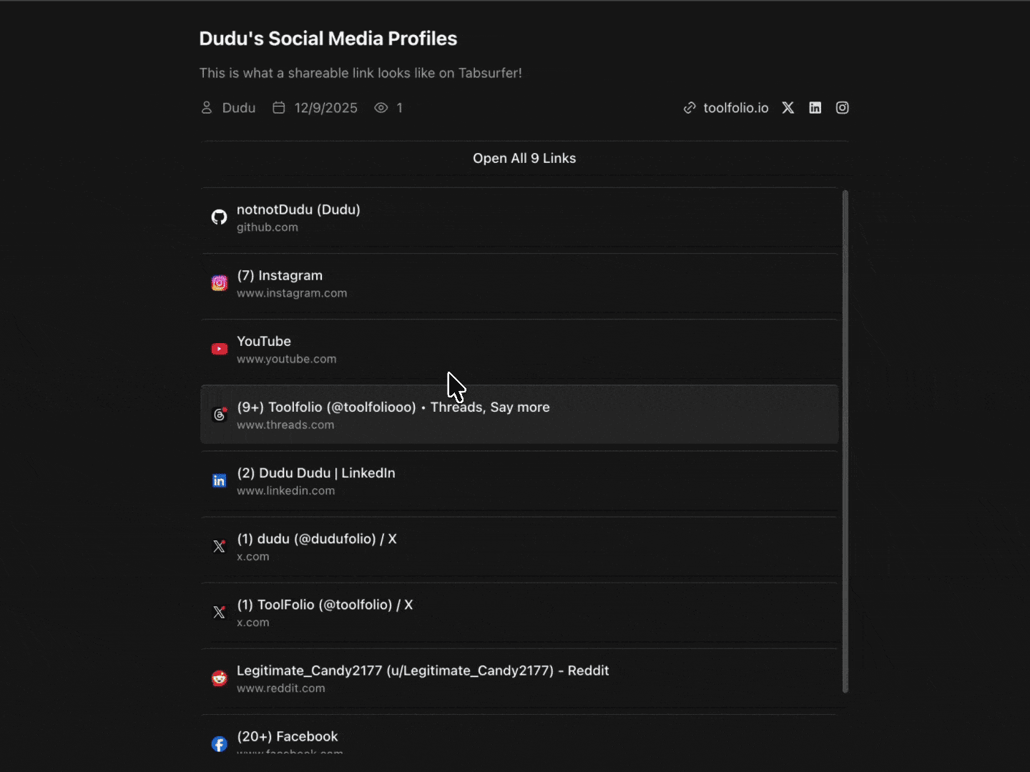Open Legitimate_Candy2177 Reddit link title
Image resolution: width=1030 pixels, height=772 pixels.
[x=423, y=670]
